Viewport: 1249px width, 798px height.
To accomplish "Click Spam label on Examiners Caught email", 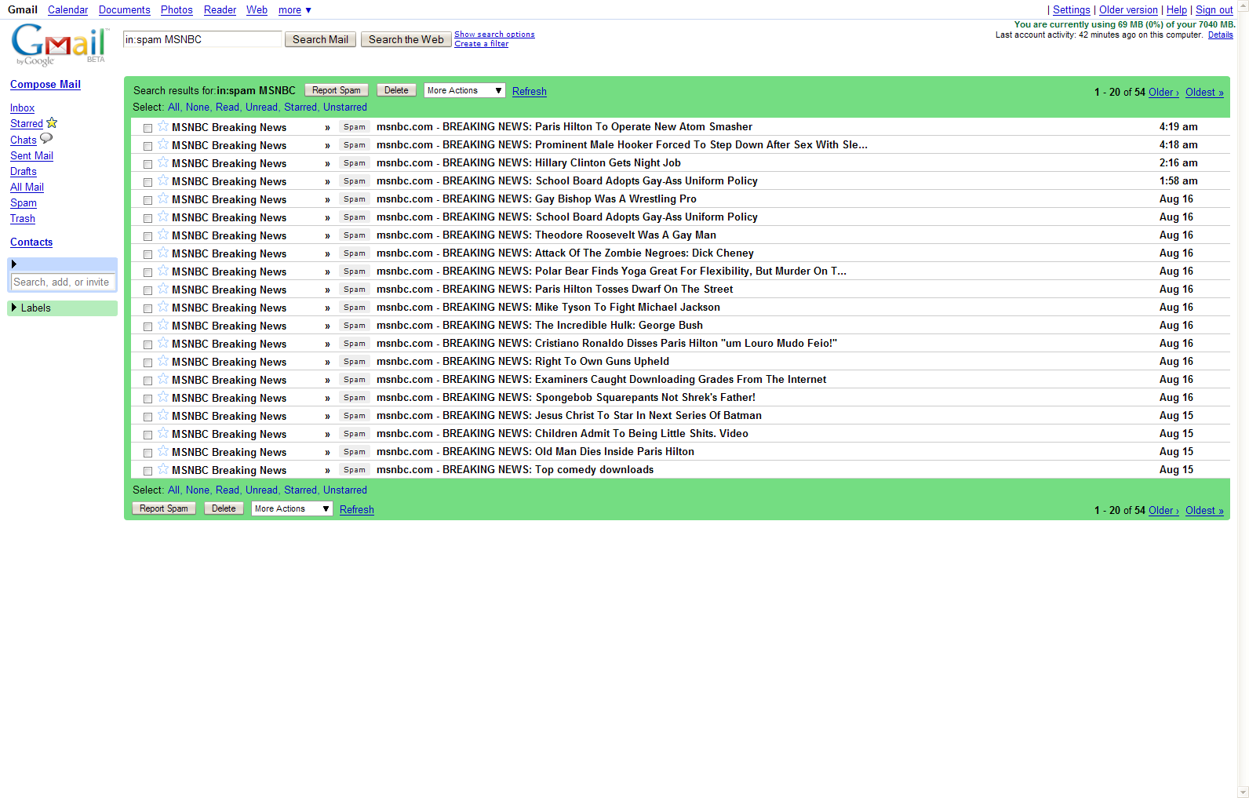I will [x=355, y=380].
